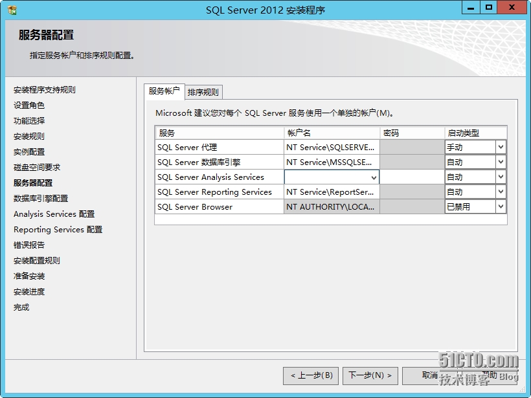Viewport: 531px width, 398px height.
Task: Click the 启动类型 column header
Action: tap(476, 133)
